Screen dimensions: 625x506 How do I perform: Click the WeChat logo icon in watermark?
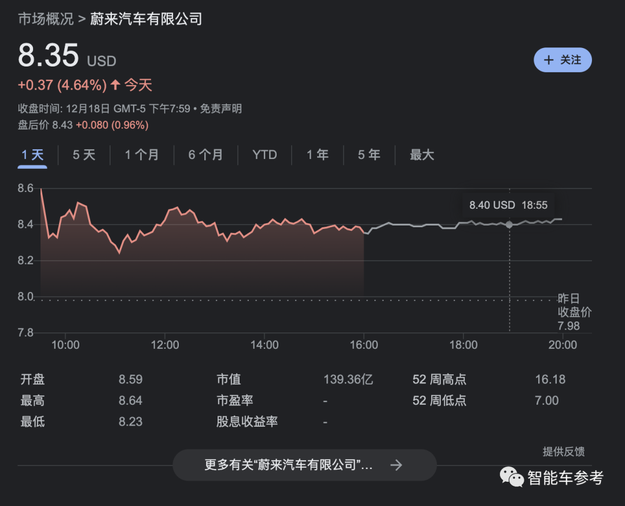pyautogui.click(x=512, y=477)
